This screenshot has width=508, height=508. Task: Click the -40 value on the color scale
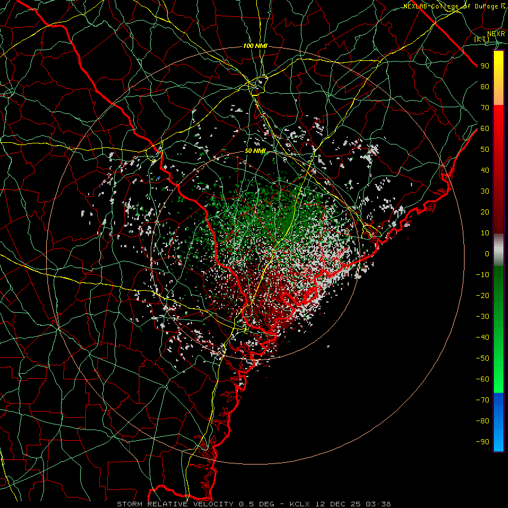[483, 338]
